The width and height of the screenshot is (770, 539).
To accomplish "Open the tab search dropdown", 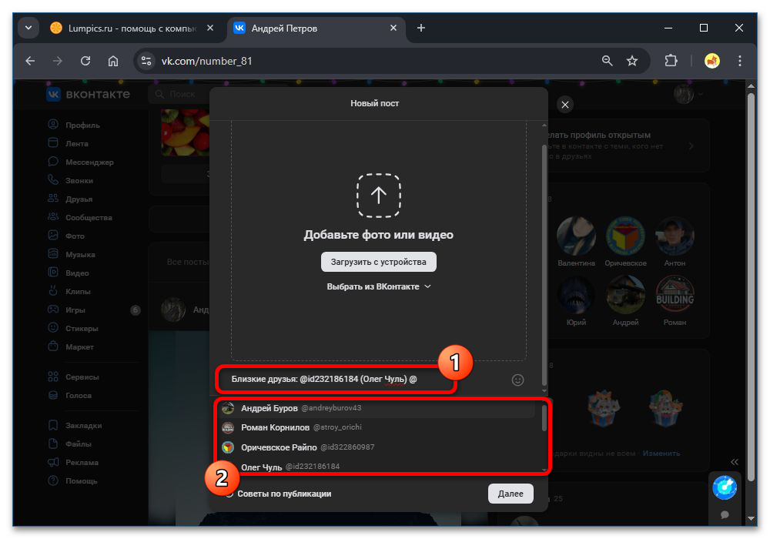I will click(x=28, y=28).
